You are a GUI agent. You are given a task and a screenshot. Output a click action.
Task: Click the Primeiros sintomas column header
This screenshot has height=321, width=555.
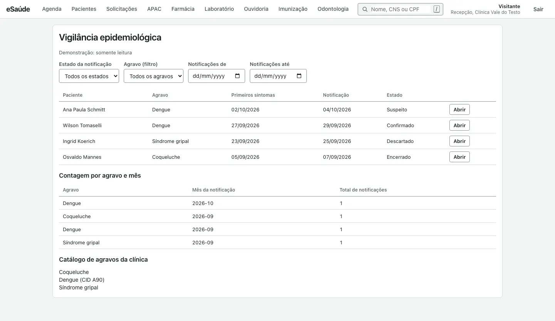253,95
